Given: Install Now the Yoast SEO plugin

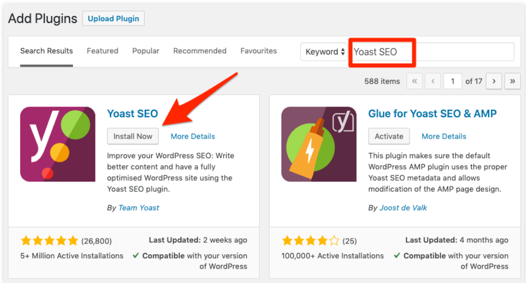Looking at the screenshot, I should [133, 136].
